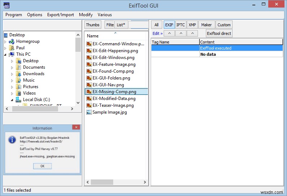Image resolution: width=287 pixels, height=196 pixels.
Task: Click icon of EX-Edit-Windows.png
Action: [89, 58]
